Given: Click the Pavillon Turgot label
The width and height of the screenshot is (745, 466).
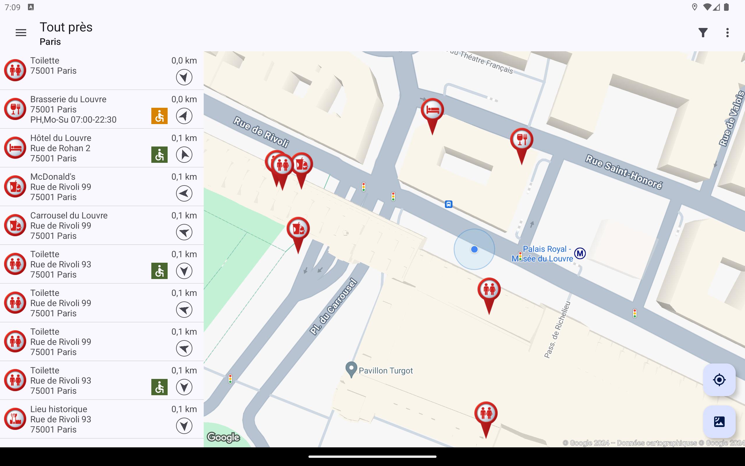Looking at the screenshot, I should pos(386,370).
